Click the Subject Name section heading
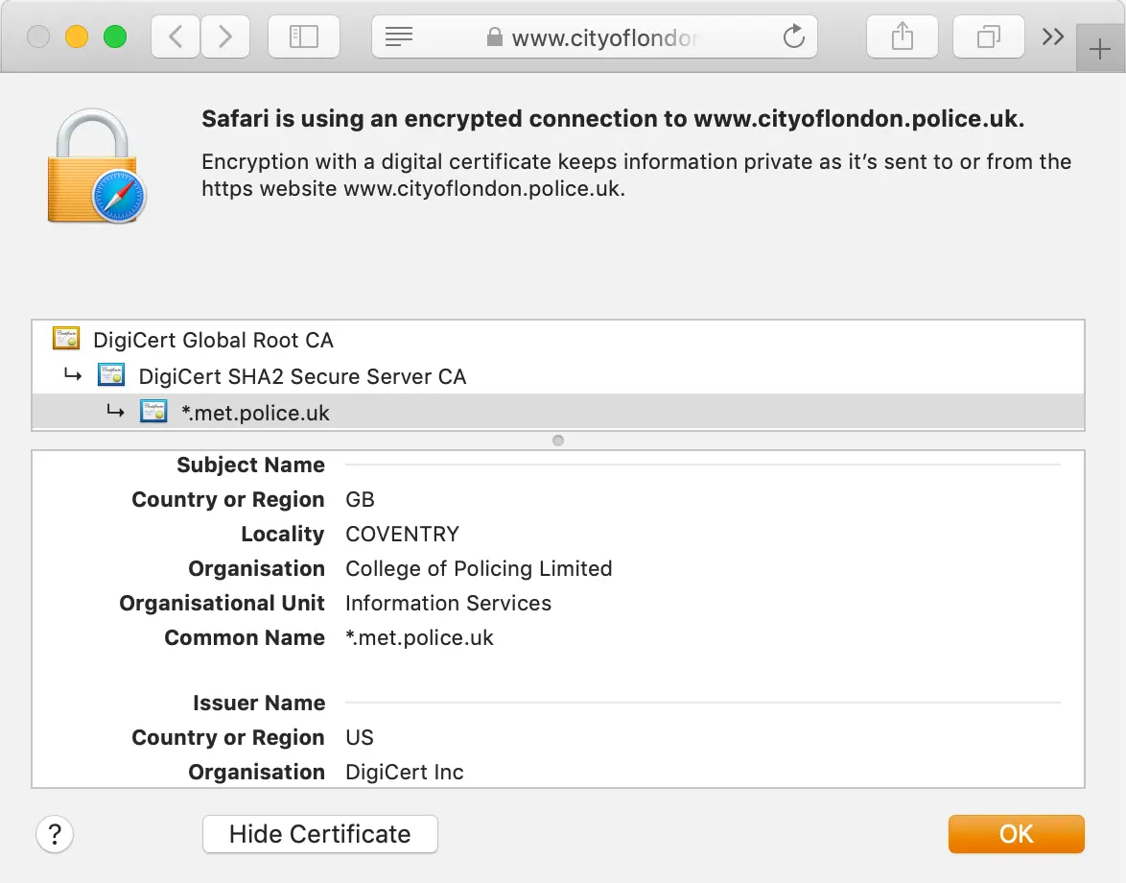The width and height of the screenshot is (1126, 883). 250,465
